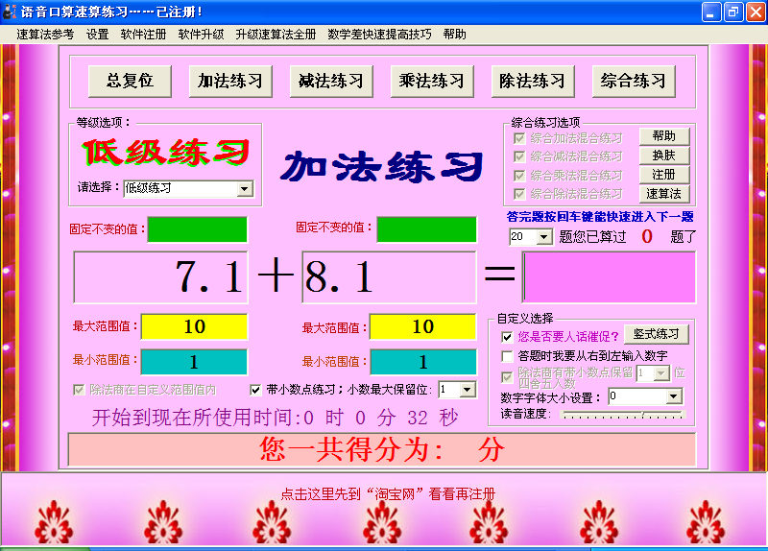Click the 注册 register button
The width and height of the screenshot is (768, 551).
[664, 175]
